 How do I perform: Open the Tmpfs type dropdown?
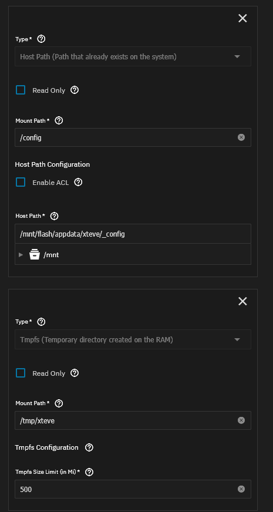coord(133,339)
